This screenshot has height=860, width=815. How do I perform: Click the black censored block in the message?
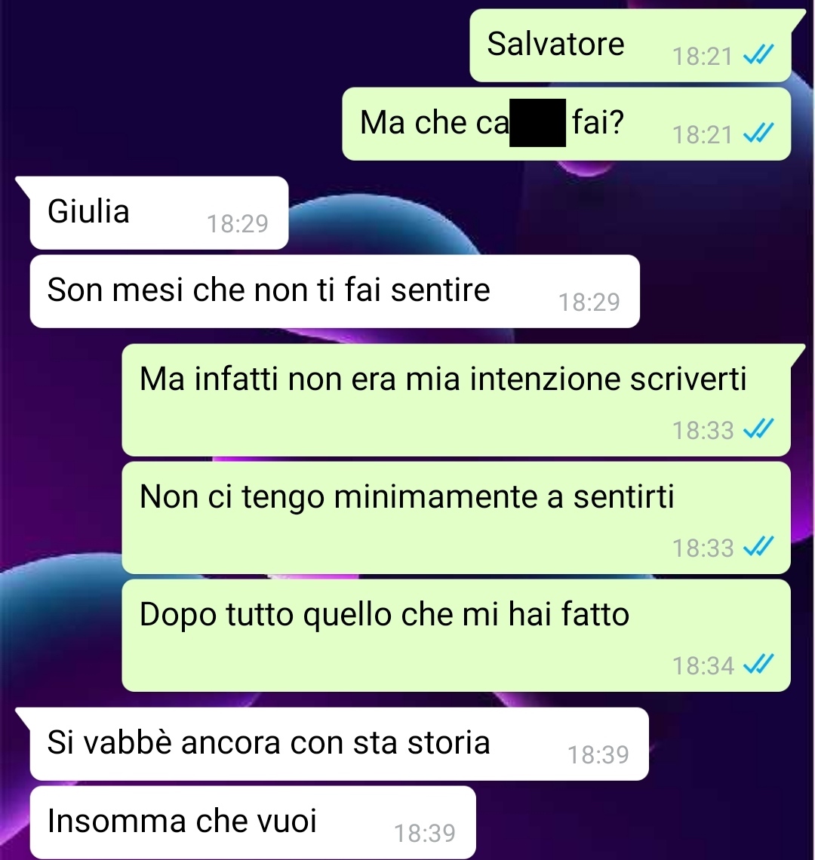coord(537,123)
